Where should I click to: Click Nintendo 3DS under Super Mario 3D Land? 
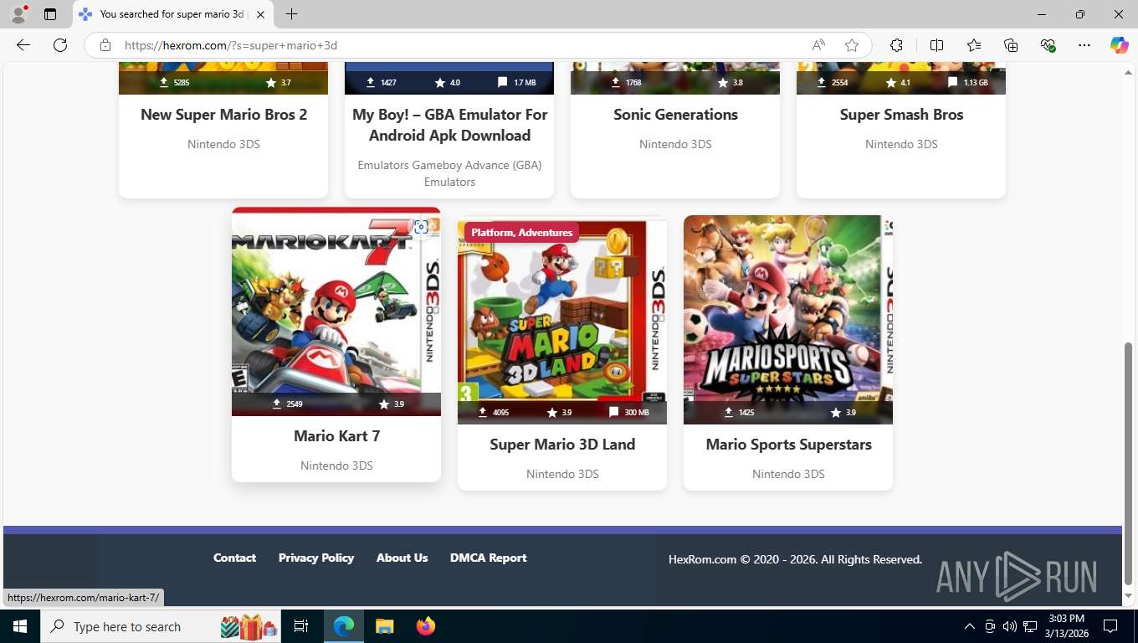(562, 474)
